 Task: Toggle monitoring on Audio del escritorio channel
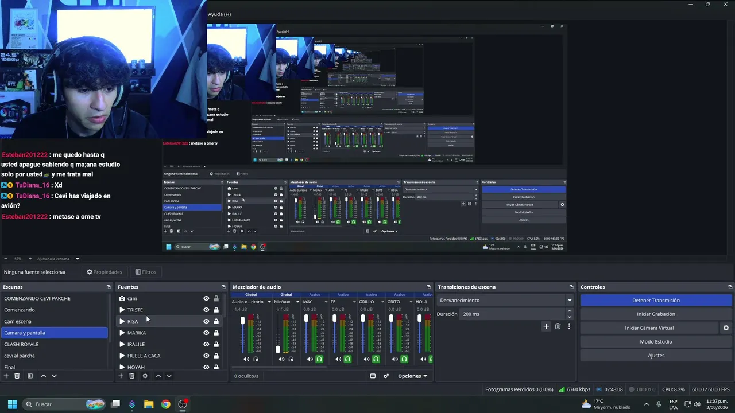point(256,359)
